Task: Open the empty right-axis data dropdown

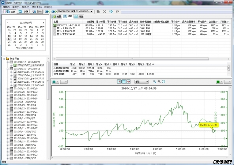Action: [228, 82]
